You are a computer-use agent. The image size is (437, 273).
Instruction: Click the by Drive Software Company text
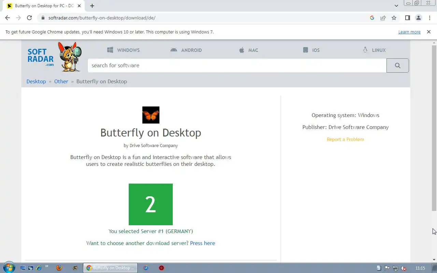pos(151,145)
